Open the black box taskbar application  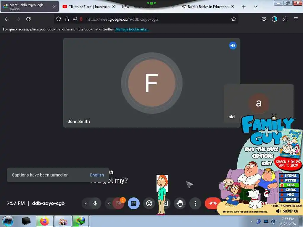coord(26,221)
